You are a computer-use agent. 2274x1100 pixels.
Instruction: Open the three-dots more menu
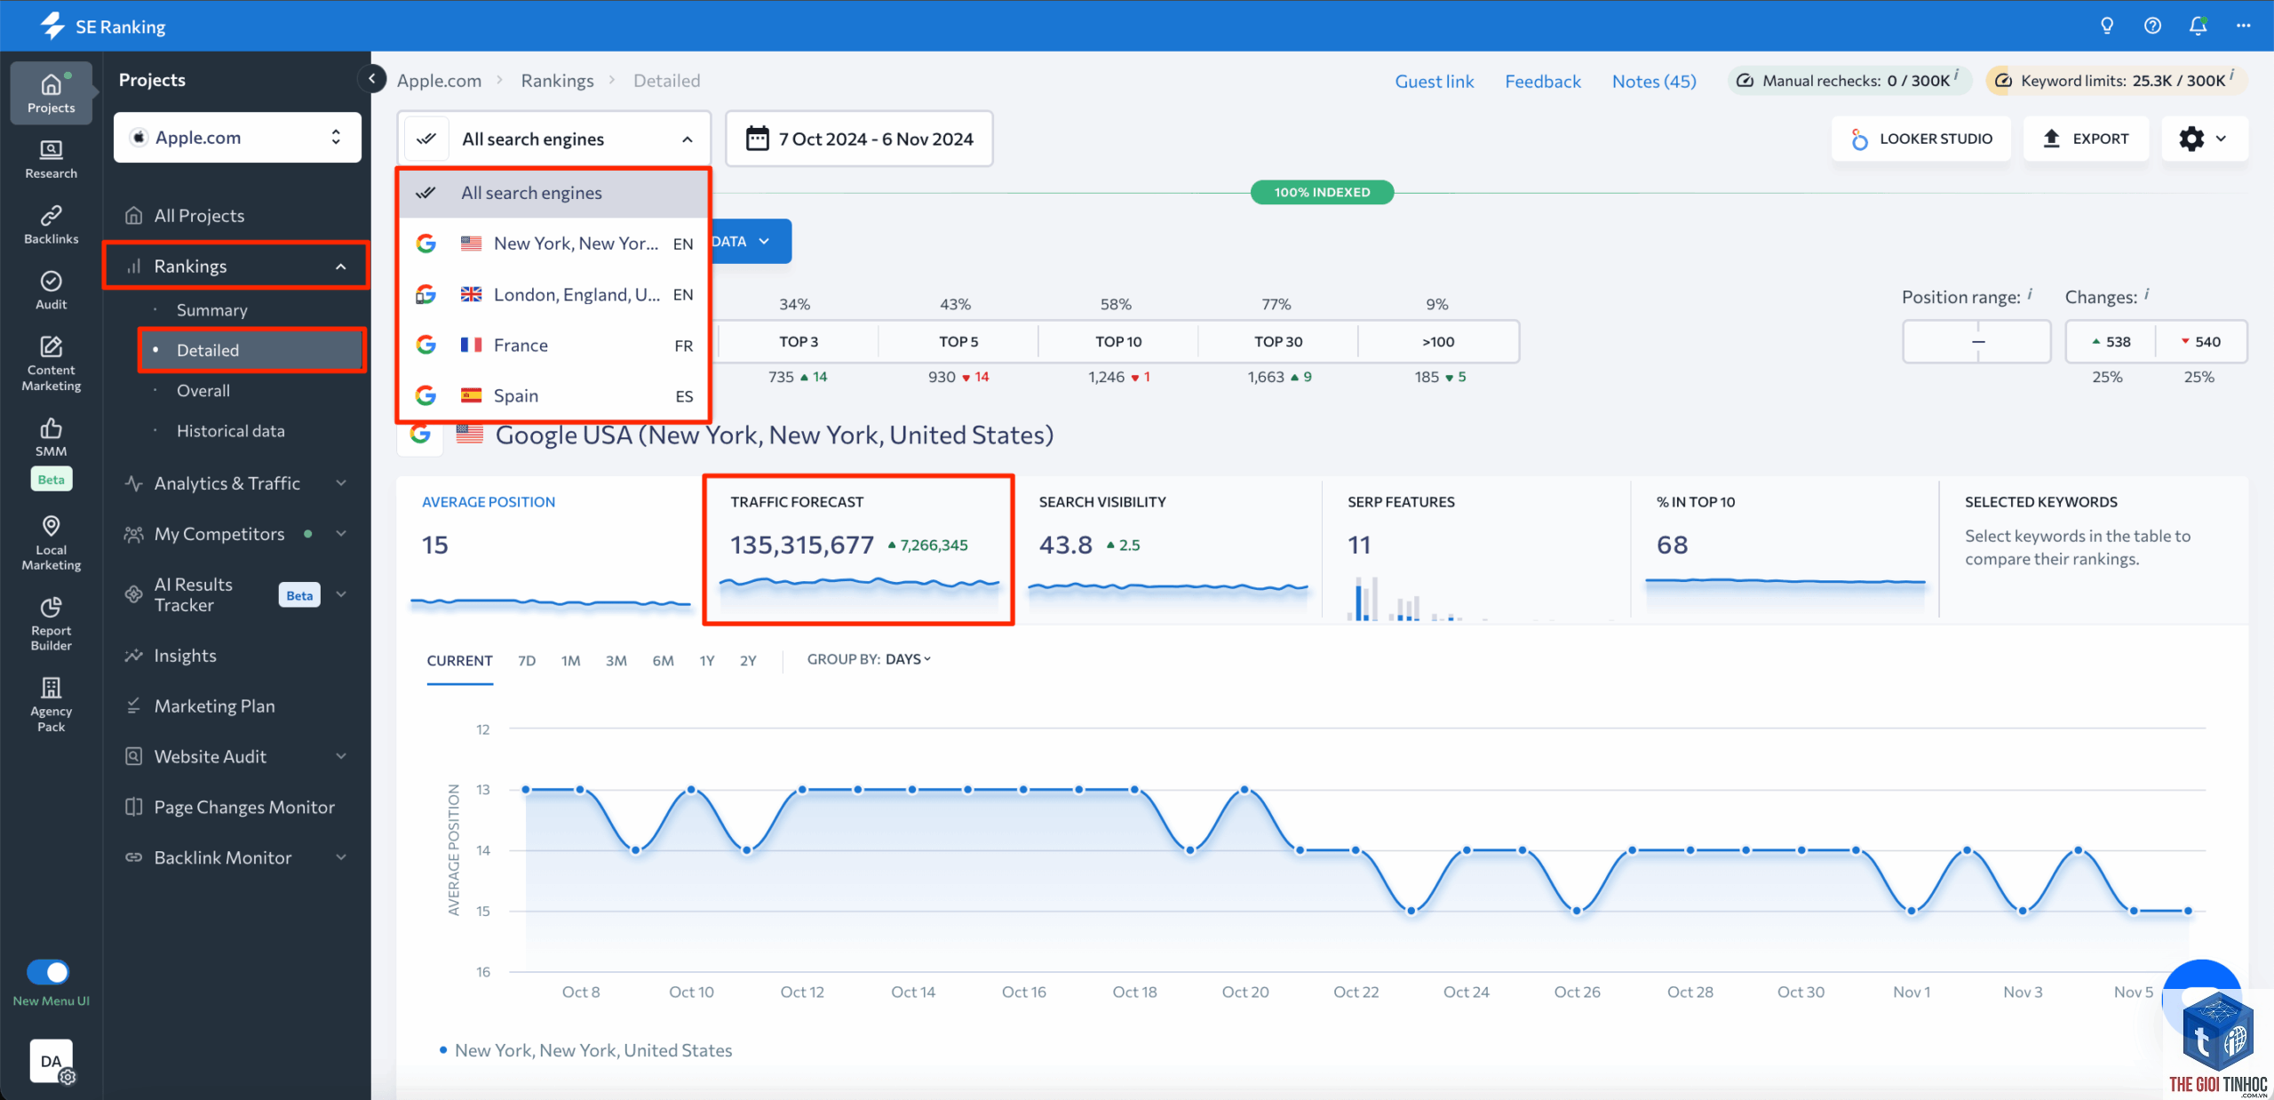(2243, 26)
